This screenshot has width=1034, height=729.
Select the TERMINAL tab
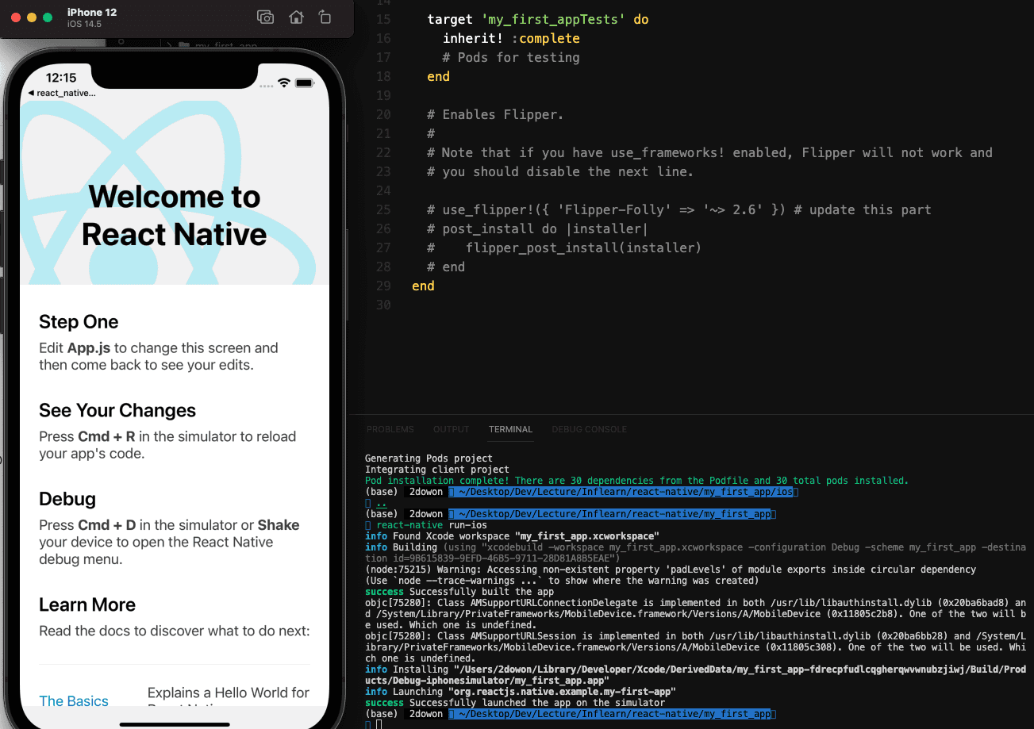[x=510, y=429]
